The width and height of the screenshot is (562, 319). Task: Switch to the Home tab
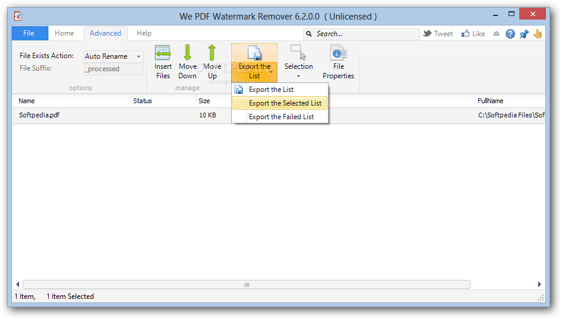click(64, 33)
